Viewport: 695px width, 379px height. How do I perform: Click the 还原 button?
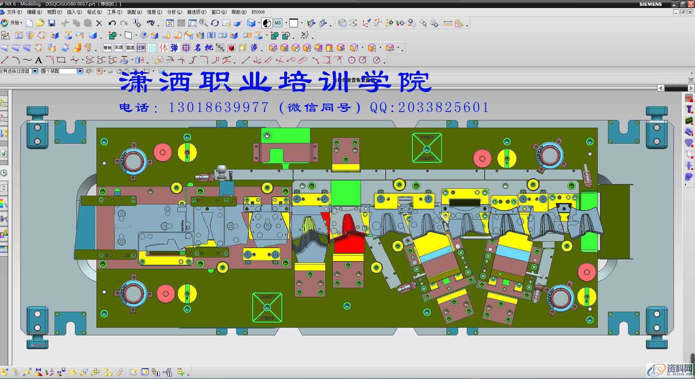(142, 48)
